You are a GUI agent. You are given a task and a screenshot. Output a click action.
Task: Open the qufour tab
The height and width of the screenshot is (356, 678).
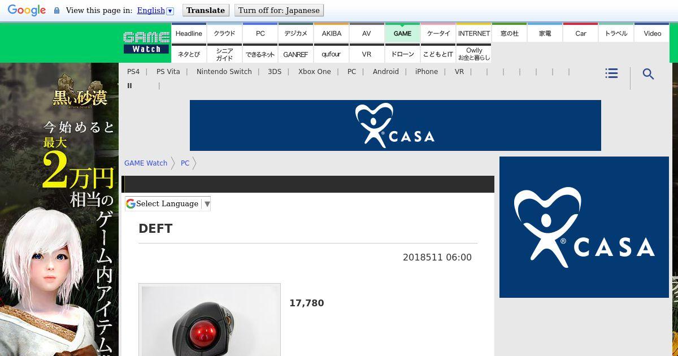point(331,54)
